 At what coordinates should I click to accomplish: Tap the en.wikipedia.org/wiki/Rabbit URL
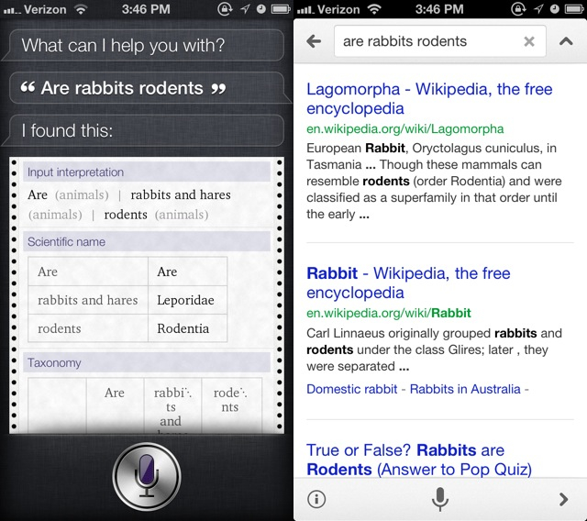(x=389, y=313)
